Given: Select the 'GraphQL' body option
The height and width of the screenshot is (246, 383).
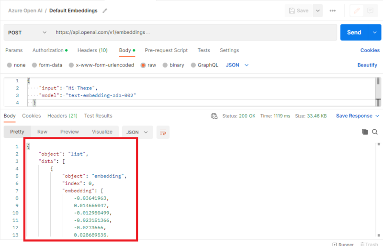Looking at the screenshot, I should 193,65.
